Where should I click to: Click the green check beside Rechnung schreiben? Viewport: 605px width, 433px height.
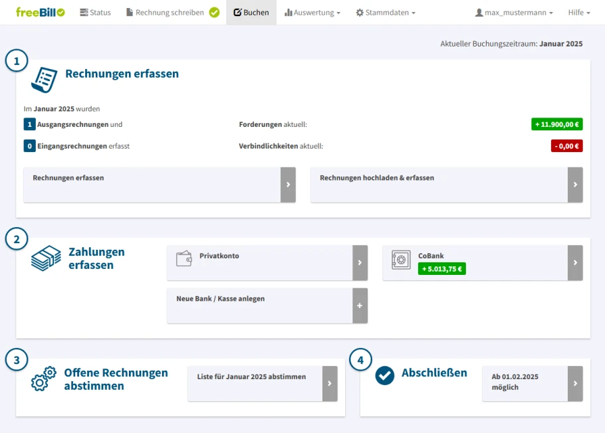pos(213,11)
